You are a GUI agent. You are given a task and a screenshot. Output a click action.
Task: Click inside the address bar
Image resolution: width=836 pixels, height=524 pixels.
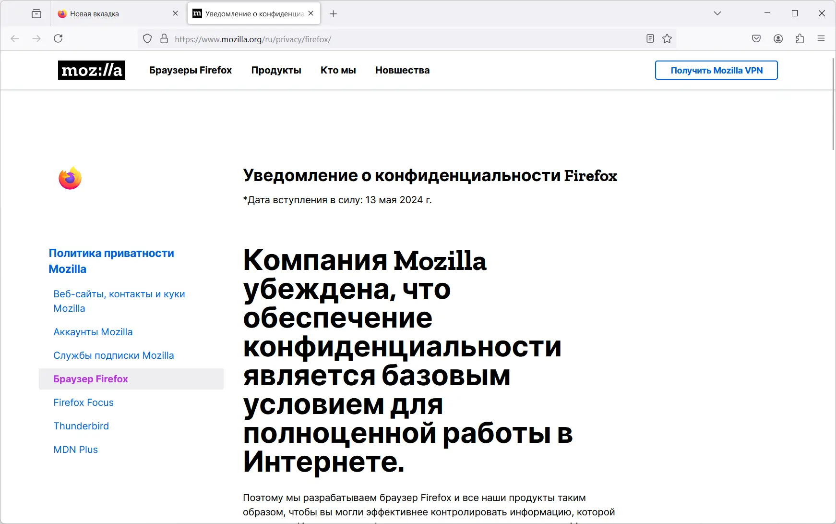pos(336,39)
